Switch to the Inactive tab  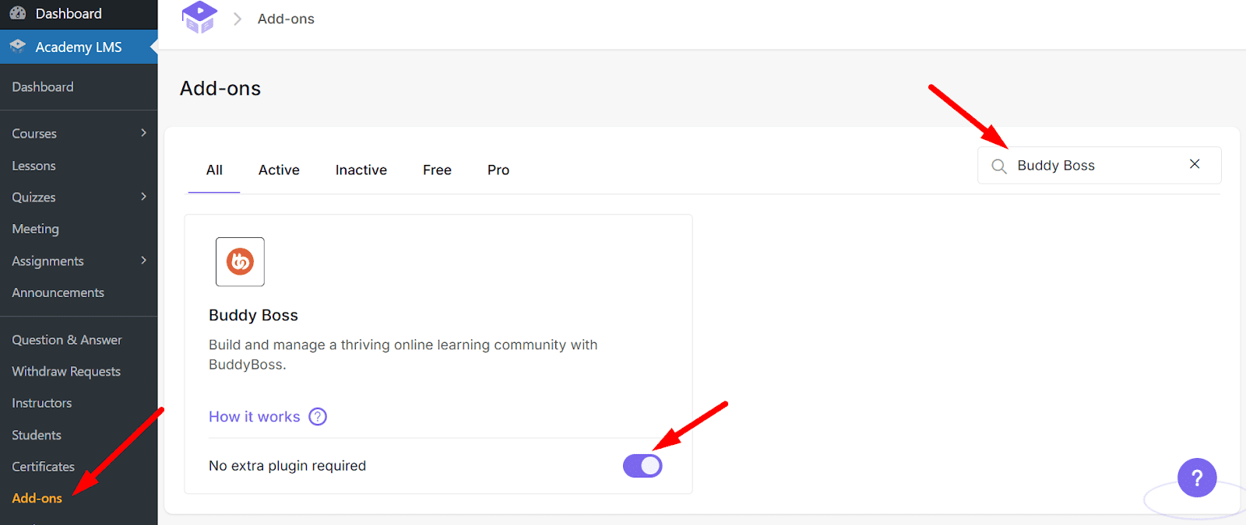click(361, 170)
